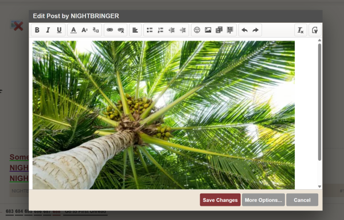Image resolution: width=344 pixels, height=220 pixels.
Task: Click the editor's vertical scrollbar
Action: [320, 102]
